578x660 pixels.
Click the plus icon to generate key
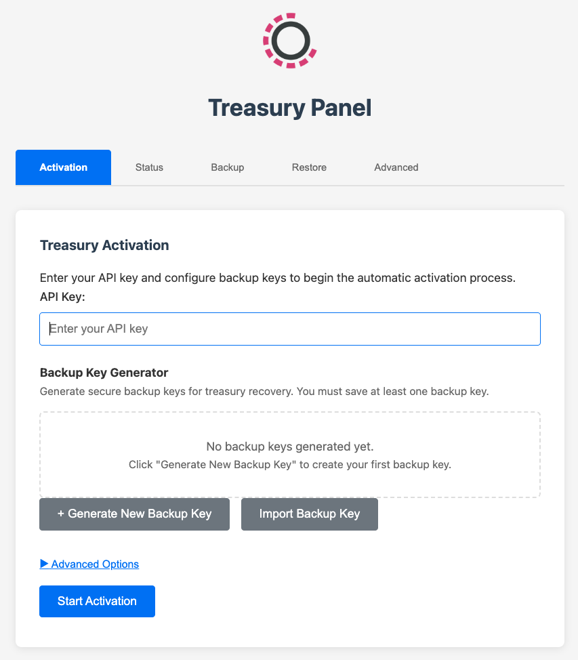click(61, 514)
